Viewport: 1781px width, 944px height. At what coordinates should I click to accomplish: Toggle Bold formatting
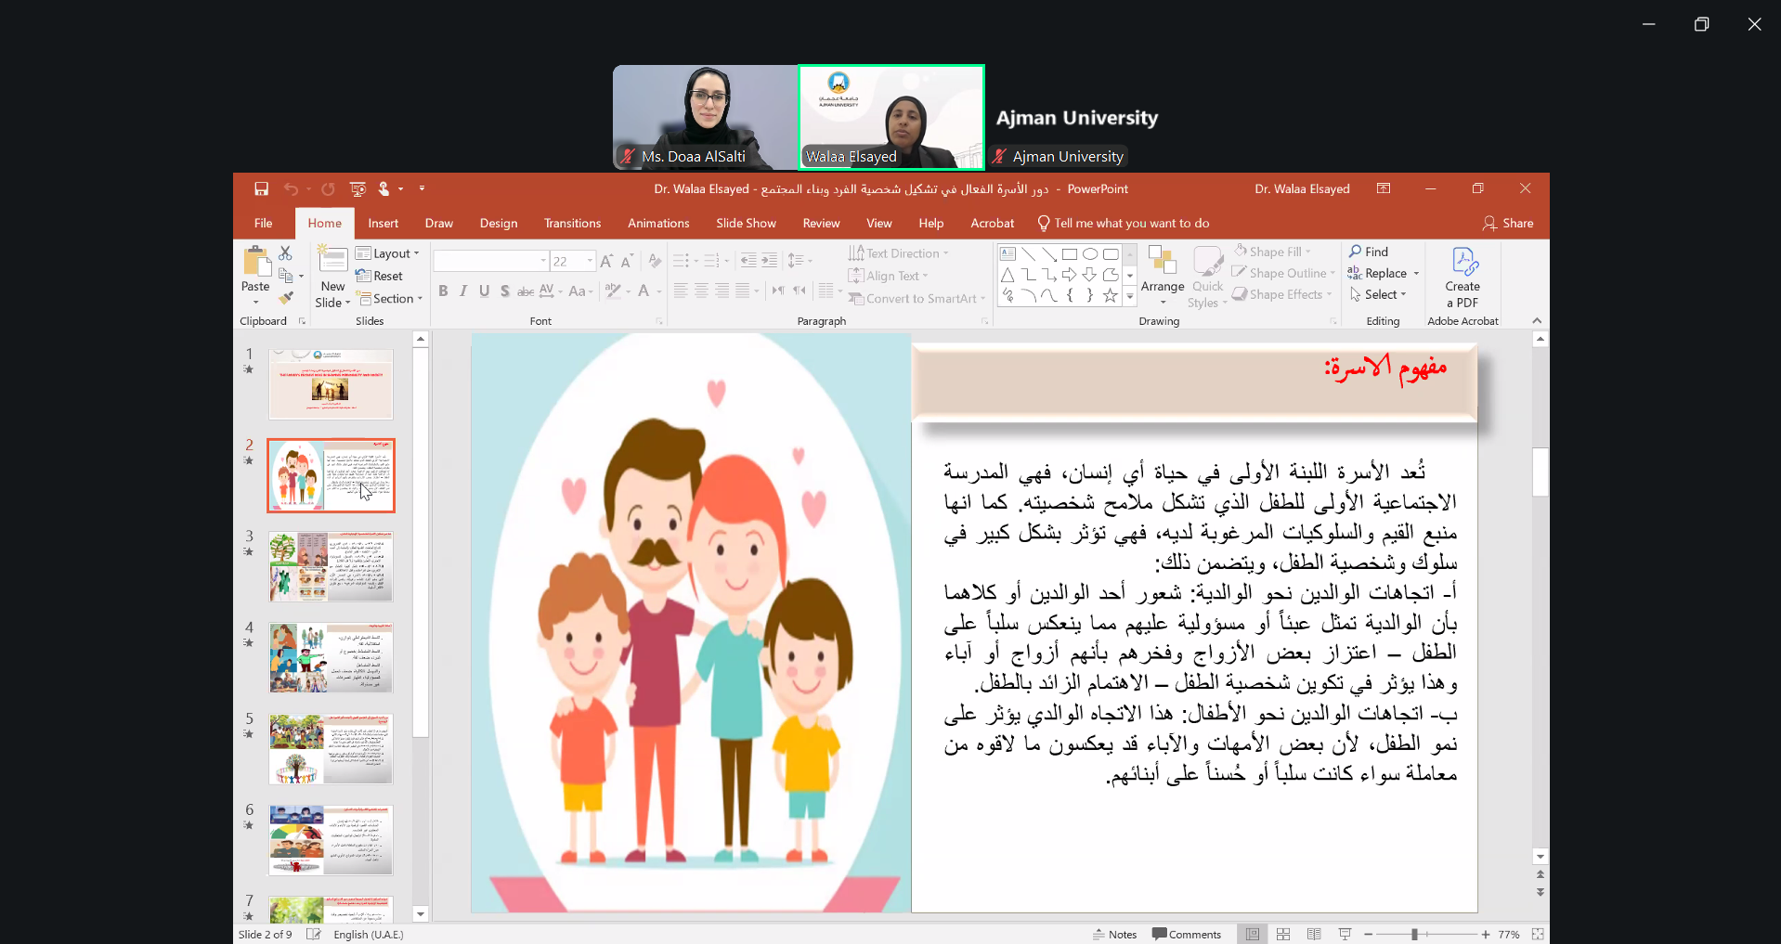[x=443, y=291]
